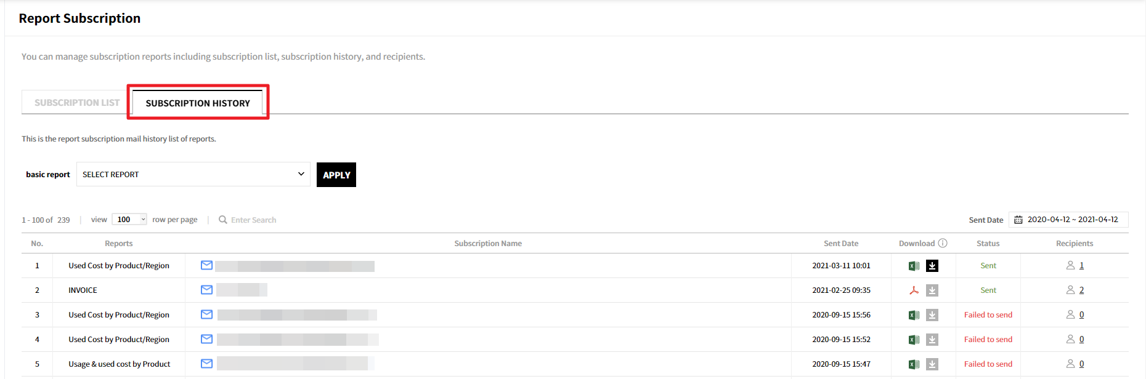Viewport: 1146px width, 379px height.
Task: Open the Sent Date range picker
Action: pos(1072,220)
